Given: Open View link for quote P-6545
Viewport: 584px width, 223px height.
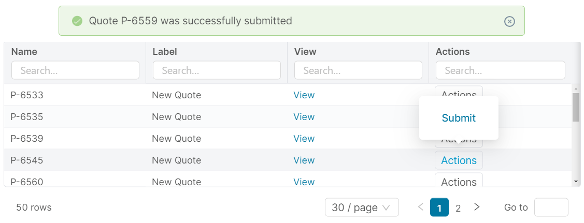Looking at the screenshot, I should pyautogui.click(x=304, y=160).
